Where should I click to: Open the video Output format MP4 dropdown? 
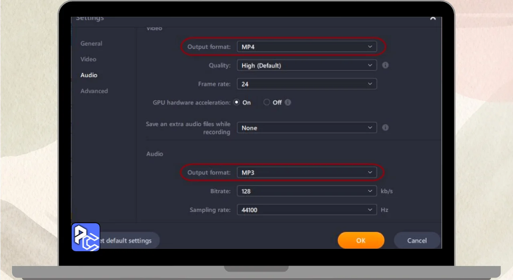coord(307,47)
